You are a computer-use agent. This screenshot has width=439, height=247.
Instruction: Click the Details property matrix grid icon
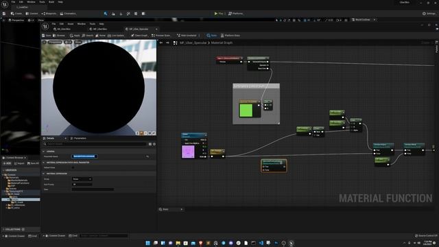click(150, 144)
